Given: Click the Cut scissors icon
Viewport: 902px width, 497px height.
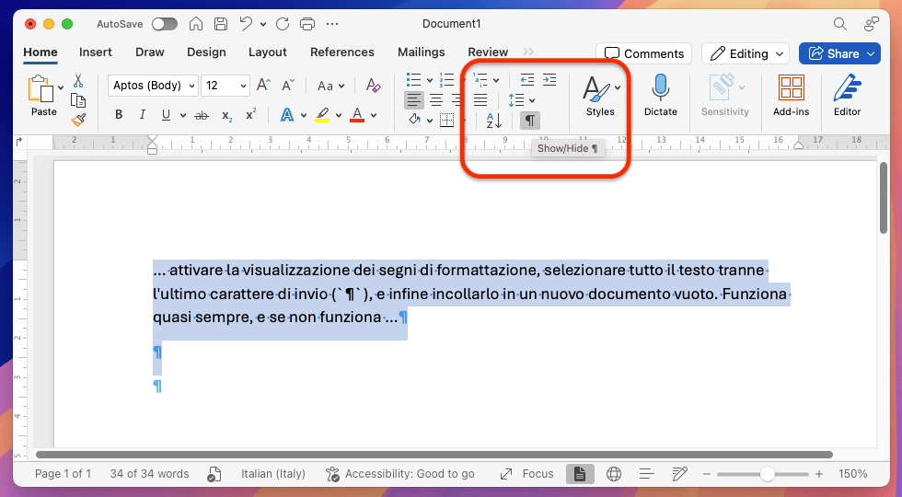Looking at the screenshot, I should pos(78,81).
